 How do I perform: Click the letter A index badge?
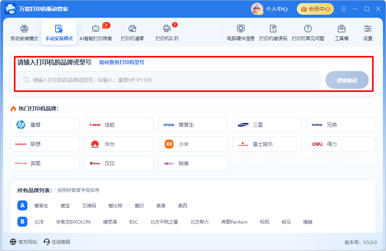[x=22, y=205]
